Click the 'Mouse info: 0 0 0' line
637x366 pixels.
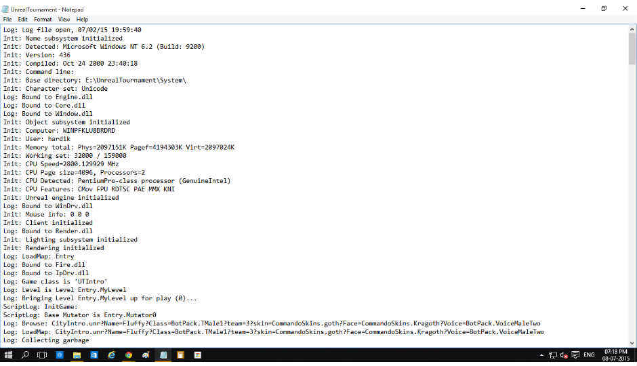point(46,214)
